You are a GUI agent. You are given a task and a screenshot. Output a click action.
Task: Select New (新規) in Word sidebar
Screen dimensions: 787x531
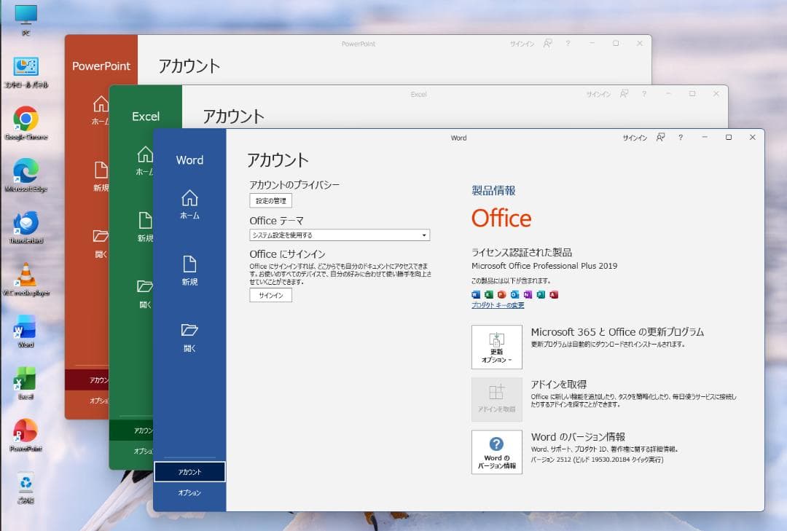[189, 270]
